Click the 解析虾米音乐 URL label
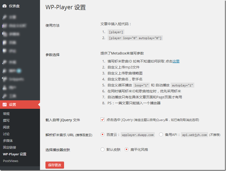Screen dimensions: 226x171 click(69, 135)
